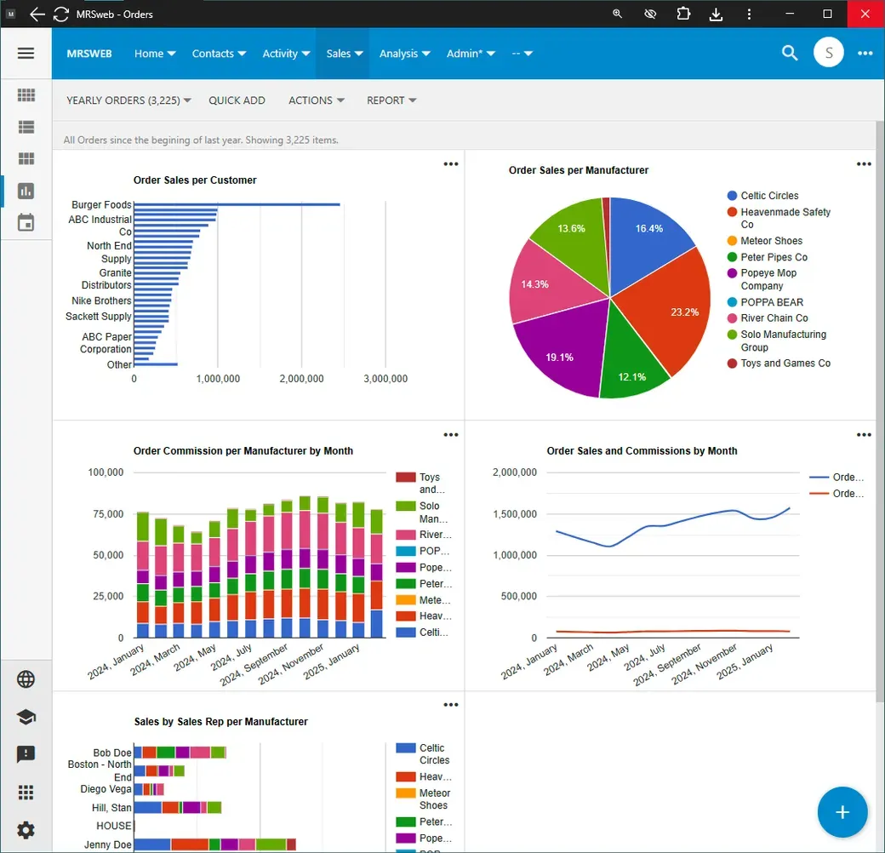Click the globe icon in sidebar

click(26, 679)
